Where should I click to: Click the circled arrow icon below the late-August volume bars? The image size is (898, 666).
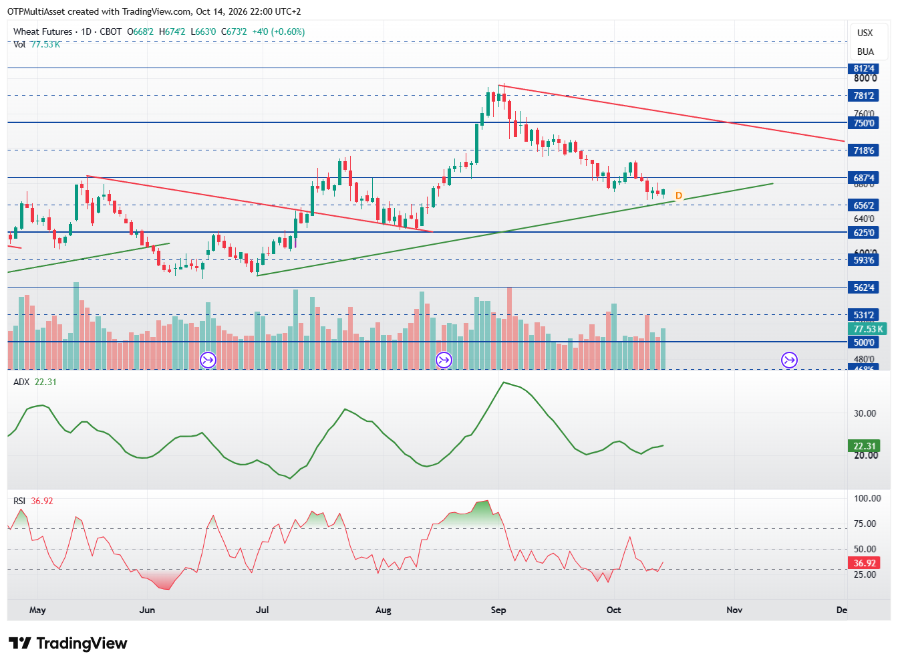tap(444, 360)
